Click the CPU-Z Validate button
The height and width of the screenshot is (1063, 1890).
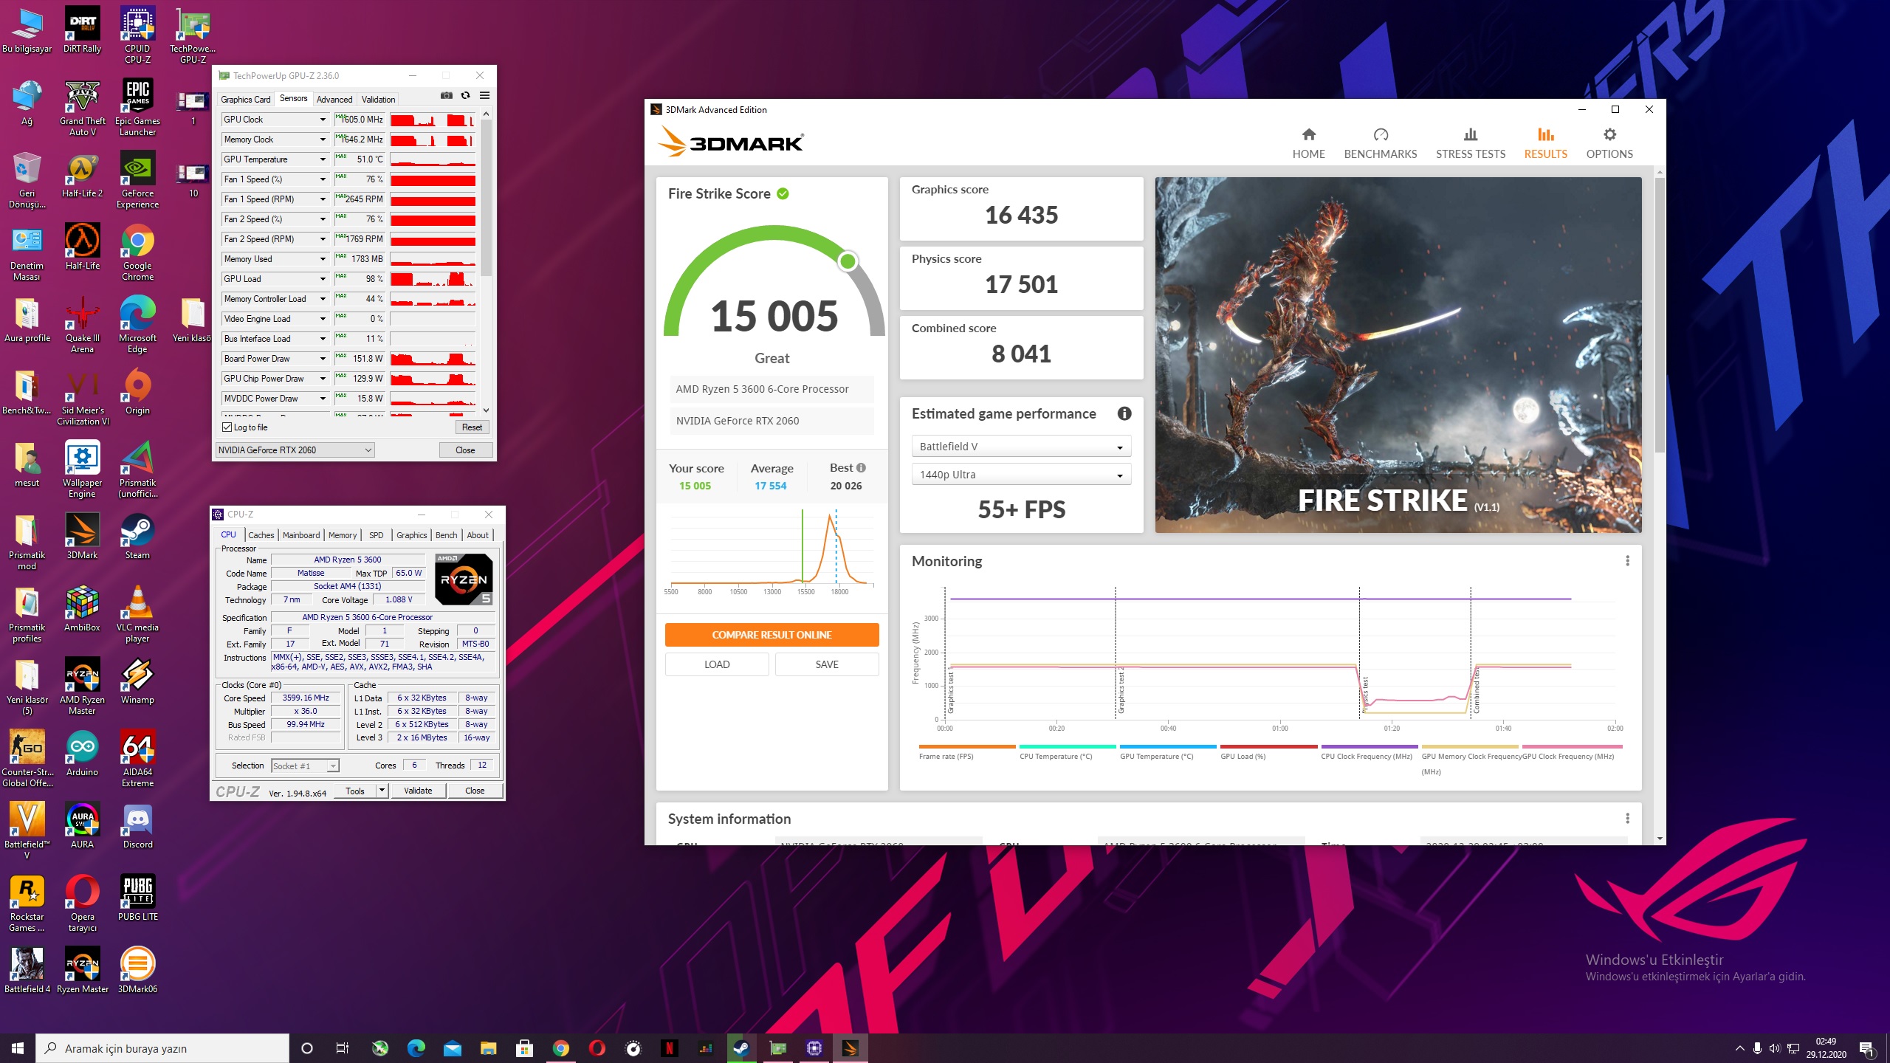pos(418,791)
